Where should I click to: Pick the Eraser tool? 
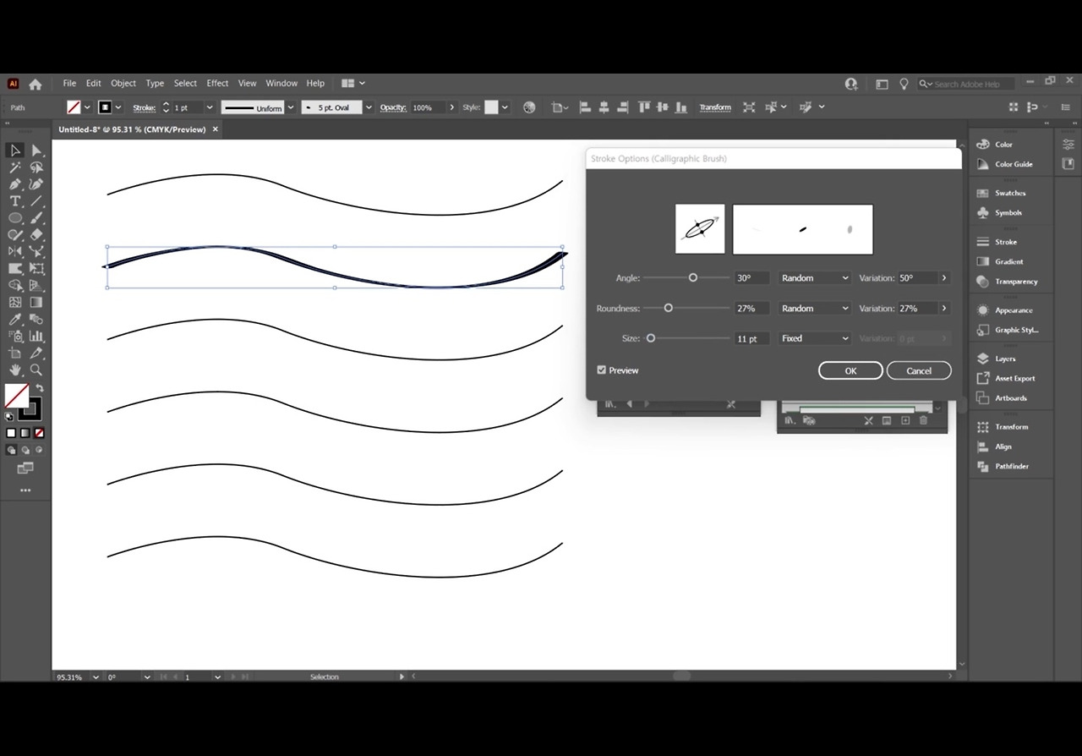point(36,235)
